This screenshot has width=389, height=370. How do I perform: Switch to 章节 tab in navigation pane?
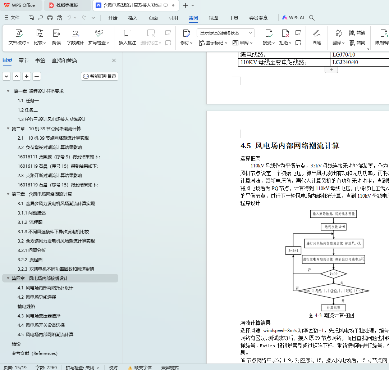24,60
